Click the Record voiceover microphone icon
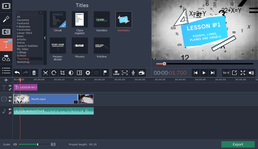 133,73
